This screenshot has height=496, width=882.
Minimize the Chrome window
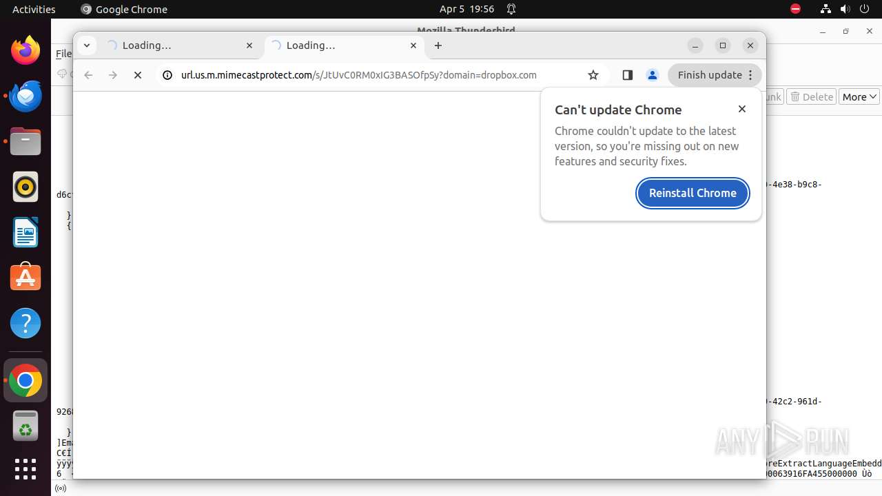click(695, 45)
